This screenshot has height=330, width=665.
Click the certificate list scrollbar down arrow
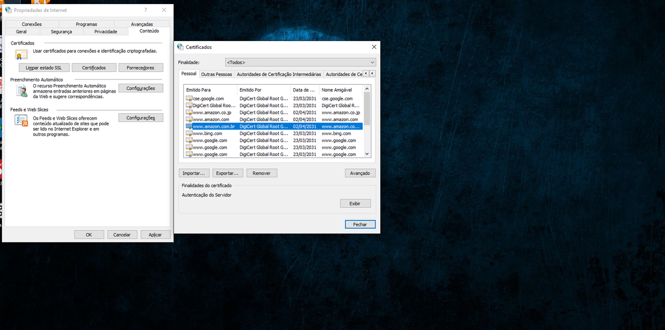(x=367, y=154)
